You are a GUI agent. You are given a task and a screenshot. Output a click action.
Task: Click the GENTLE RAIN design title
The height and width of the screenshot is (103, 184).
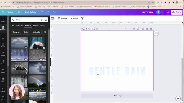click(x=147, y=12)
